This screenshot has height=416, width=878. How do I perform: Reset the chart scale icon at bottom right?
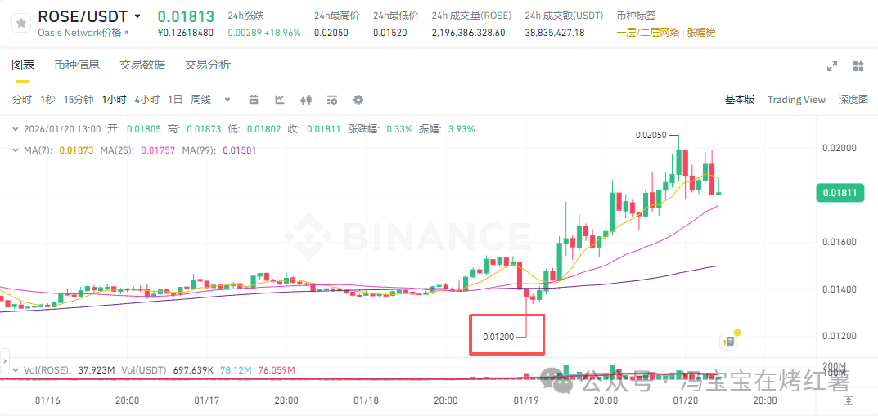[849, 400]
